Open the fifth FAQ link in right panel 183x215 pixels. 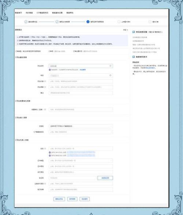point(145,52)
